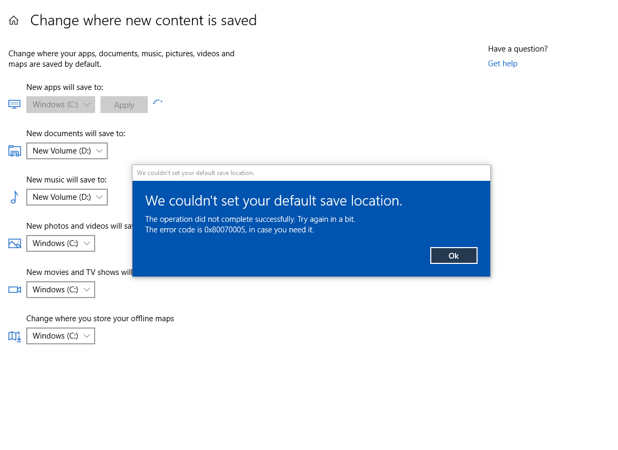The width and height of the screenshot is (618, 450).
Task: Click the Apply button
Action: (x=124, y=104)
